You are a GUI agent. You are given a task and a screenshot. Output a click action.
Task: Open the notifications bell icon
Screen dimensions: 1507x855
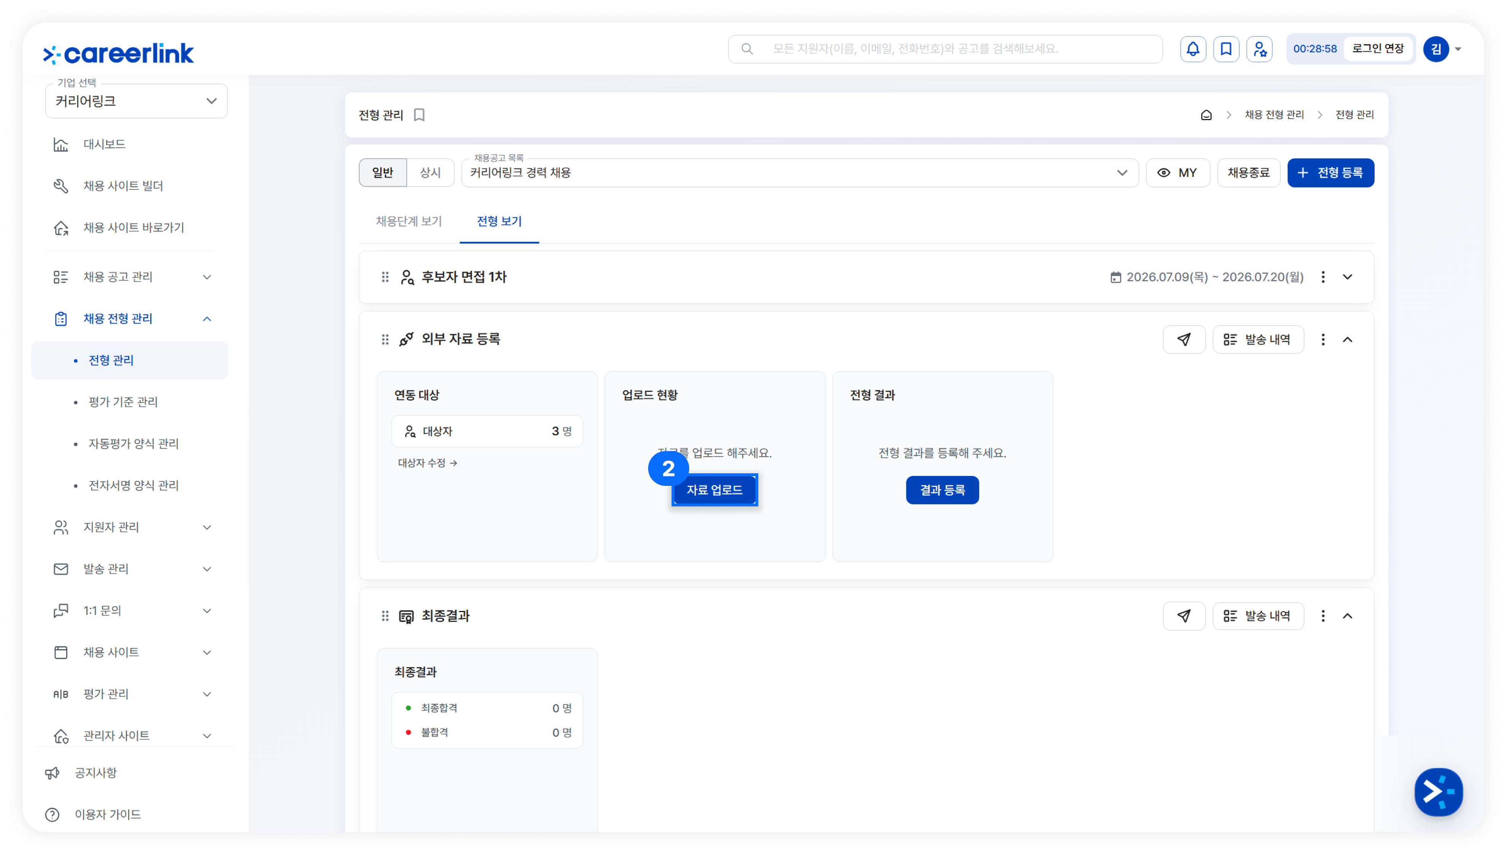click(1192, 49)
